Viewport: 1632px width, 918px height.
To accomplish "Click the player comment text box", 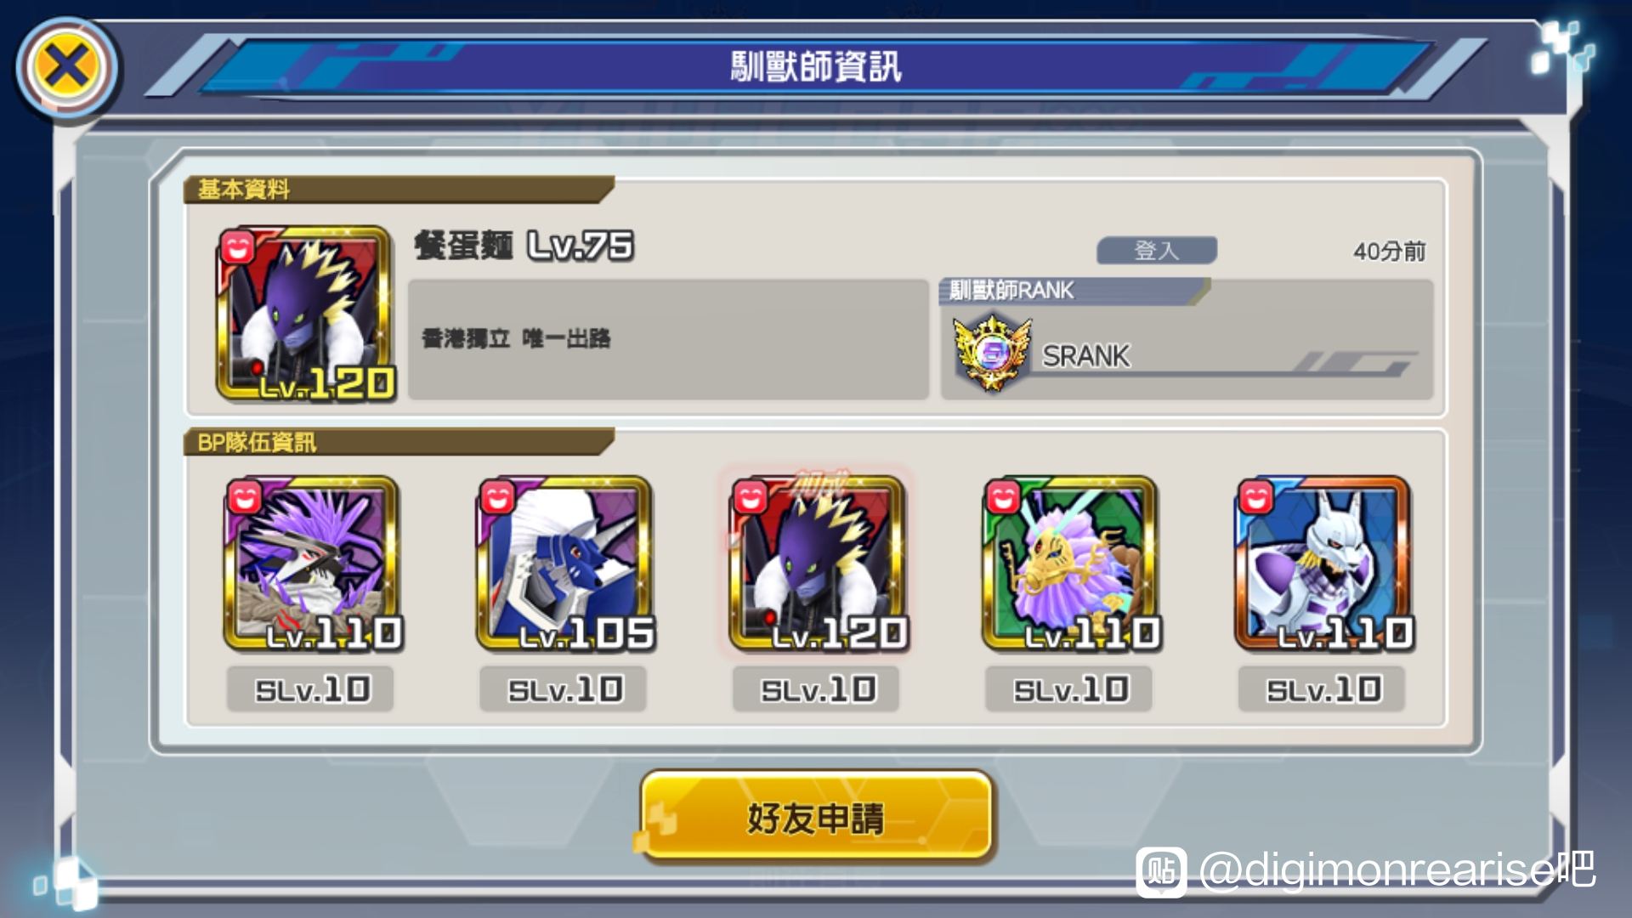I will coord(668,339).
